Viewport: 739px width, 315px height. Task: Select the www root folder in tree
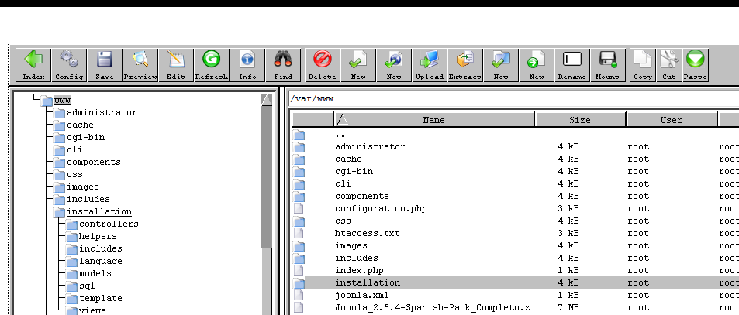63,100
